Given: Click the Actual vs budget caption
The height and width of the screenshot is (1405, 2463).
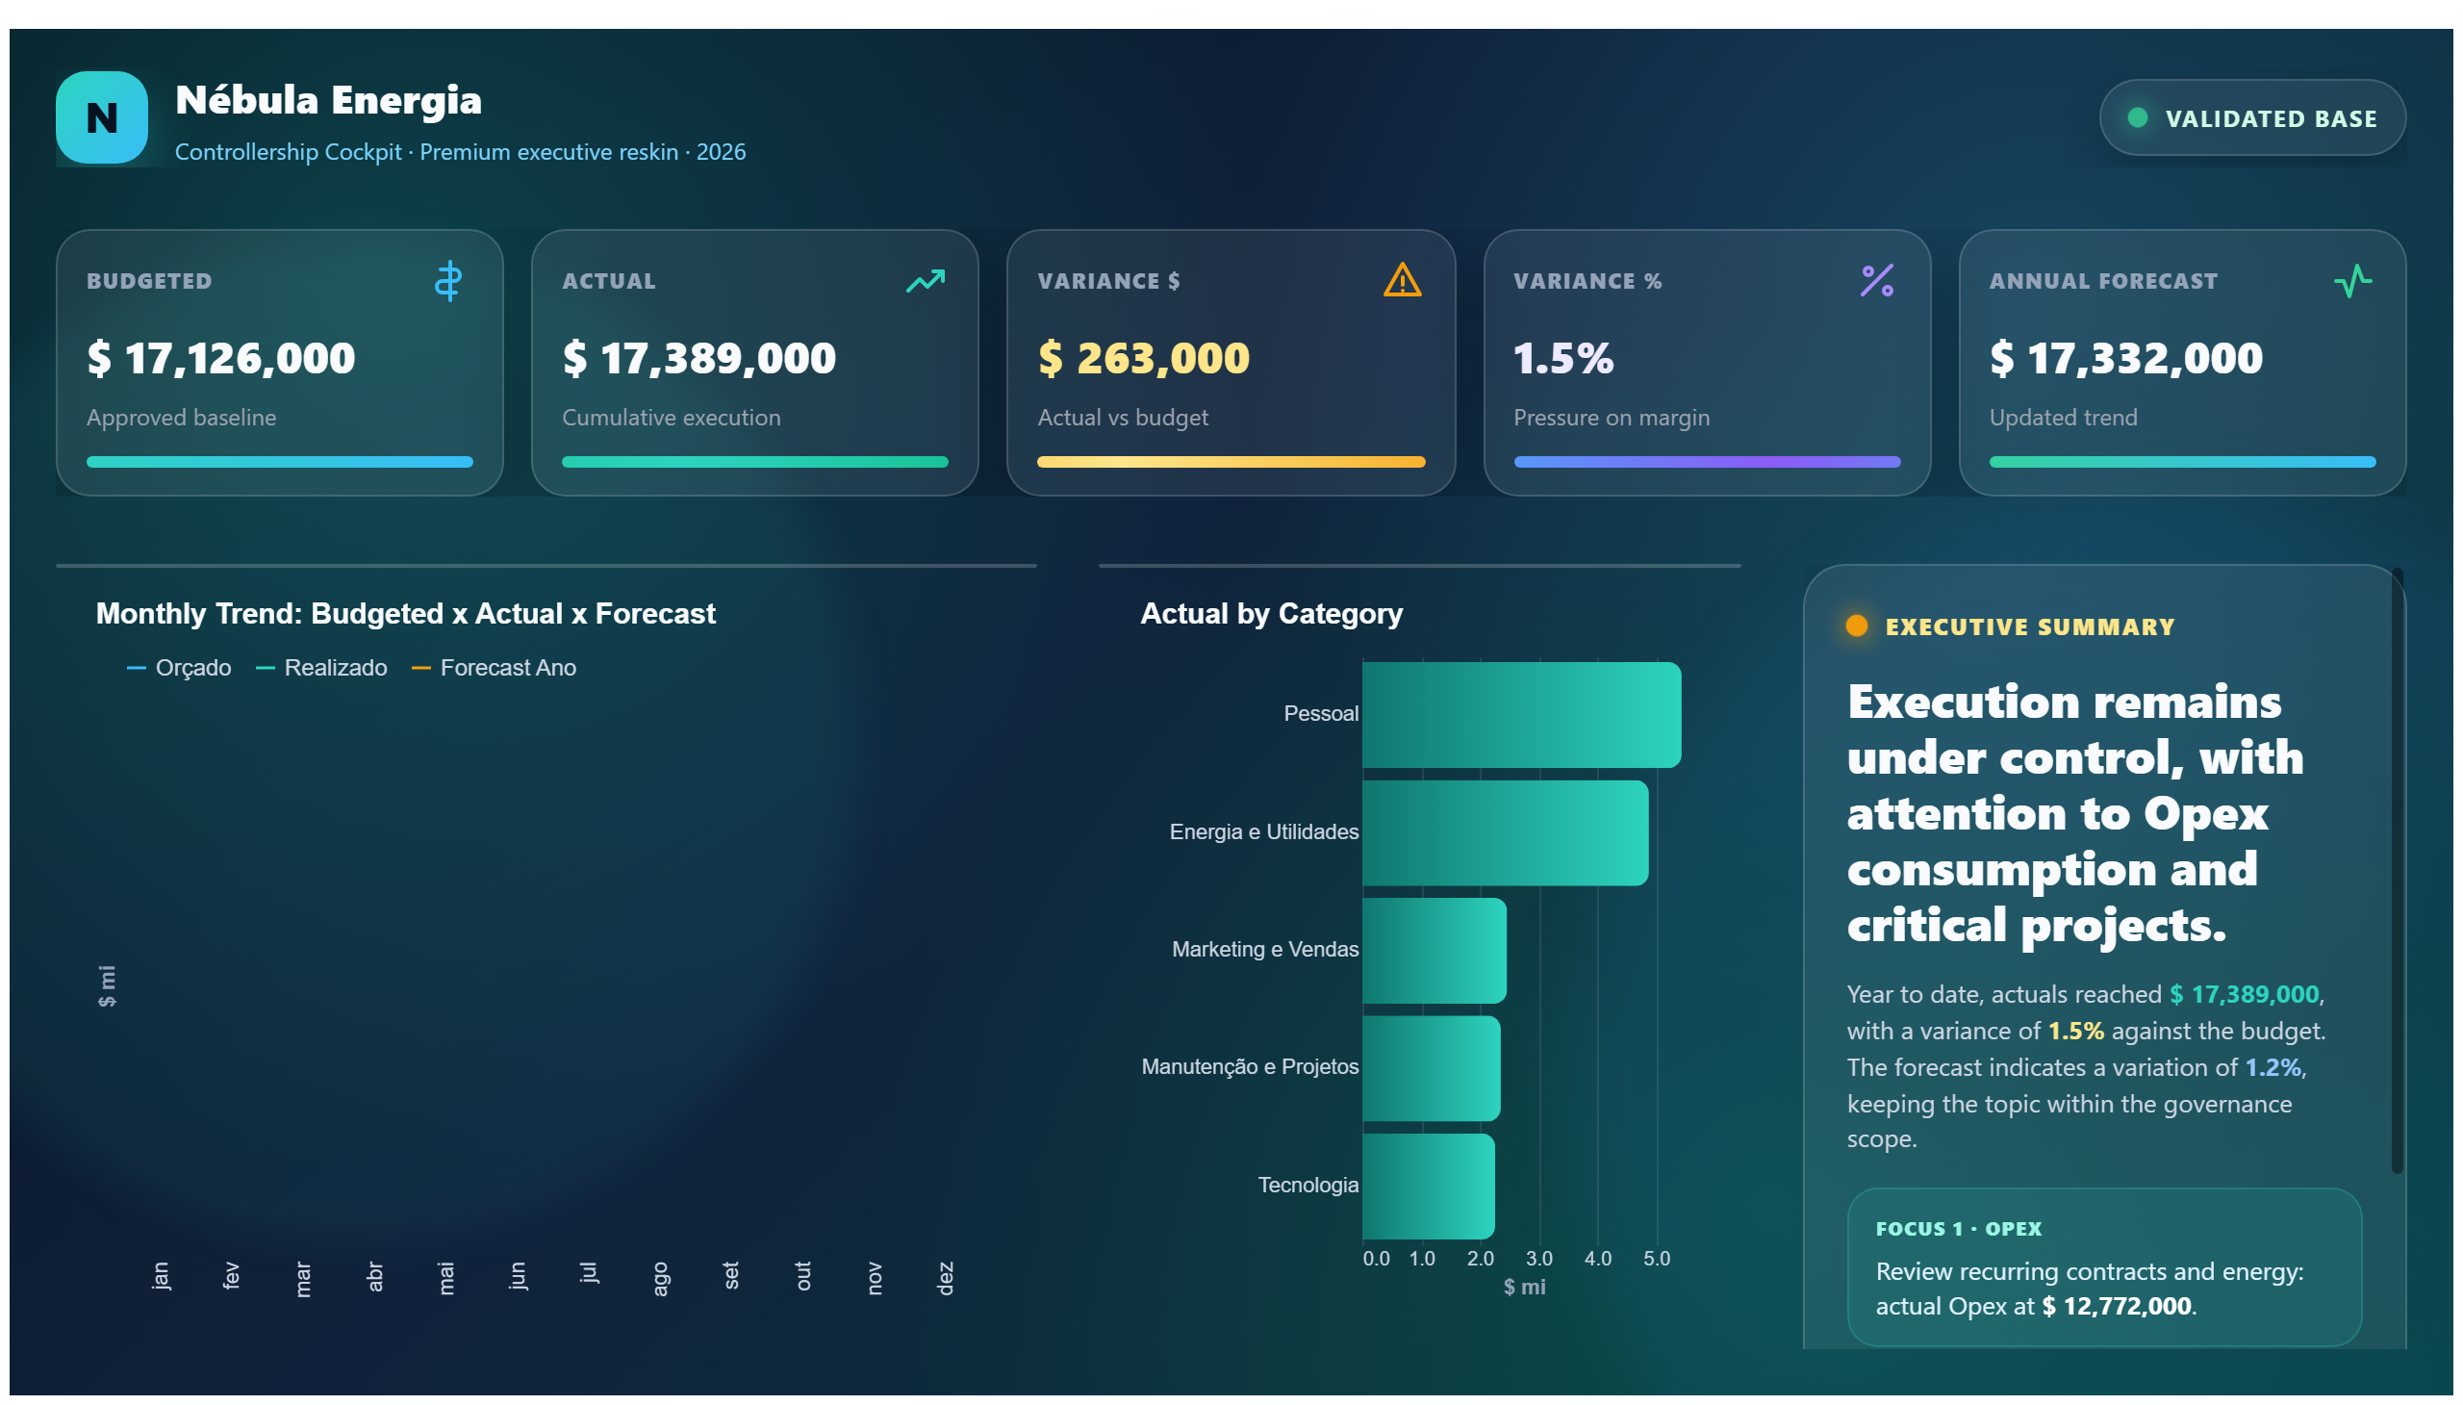Looking at the screenshot, I should [x=1123, y=418].
